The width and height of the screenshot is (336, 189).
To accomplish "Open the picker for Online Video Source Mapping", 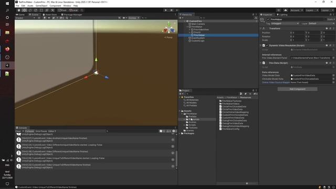I will tap(333, 82).
